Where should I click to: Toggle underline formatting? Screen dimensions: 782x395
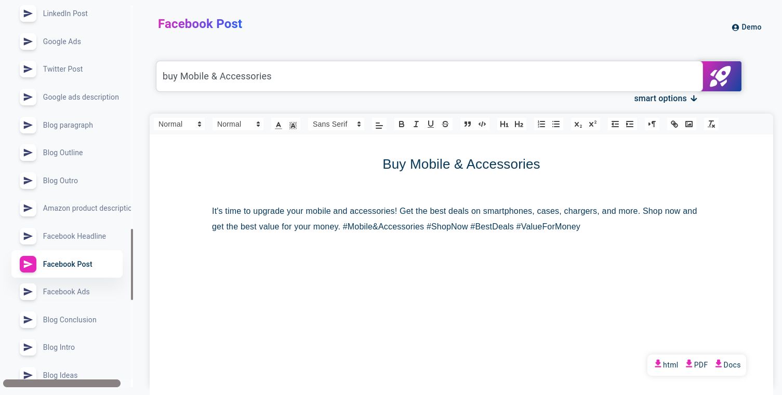[x=430, y=124]
